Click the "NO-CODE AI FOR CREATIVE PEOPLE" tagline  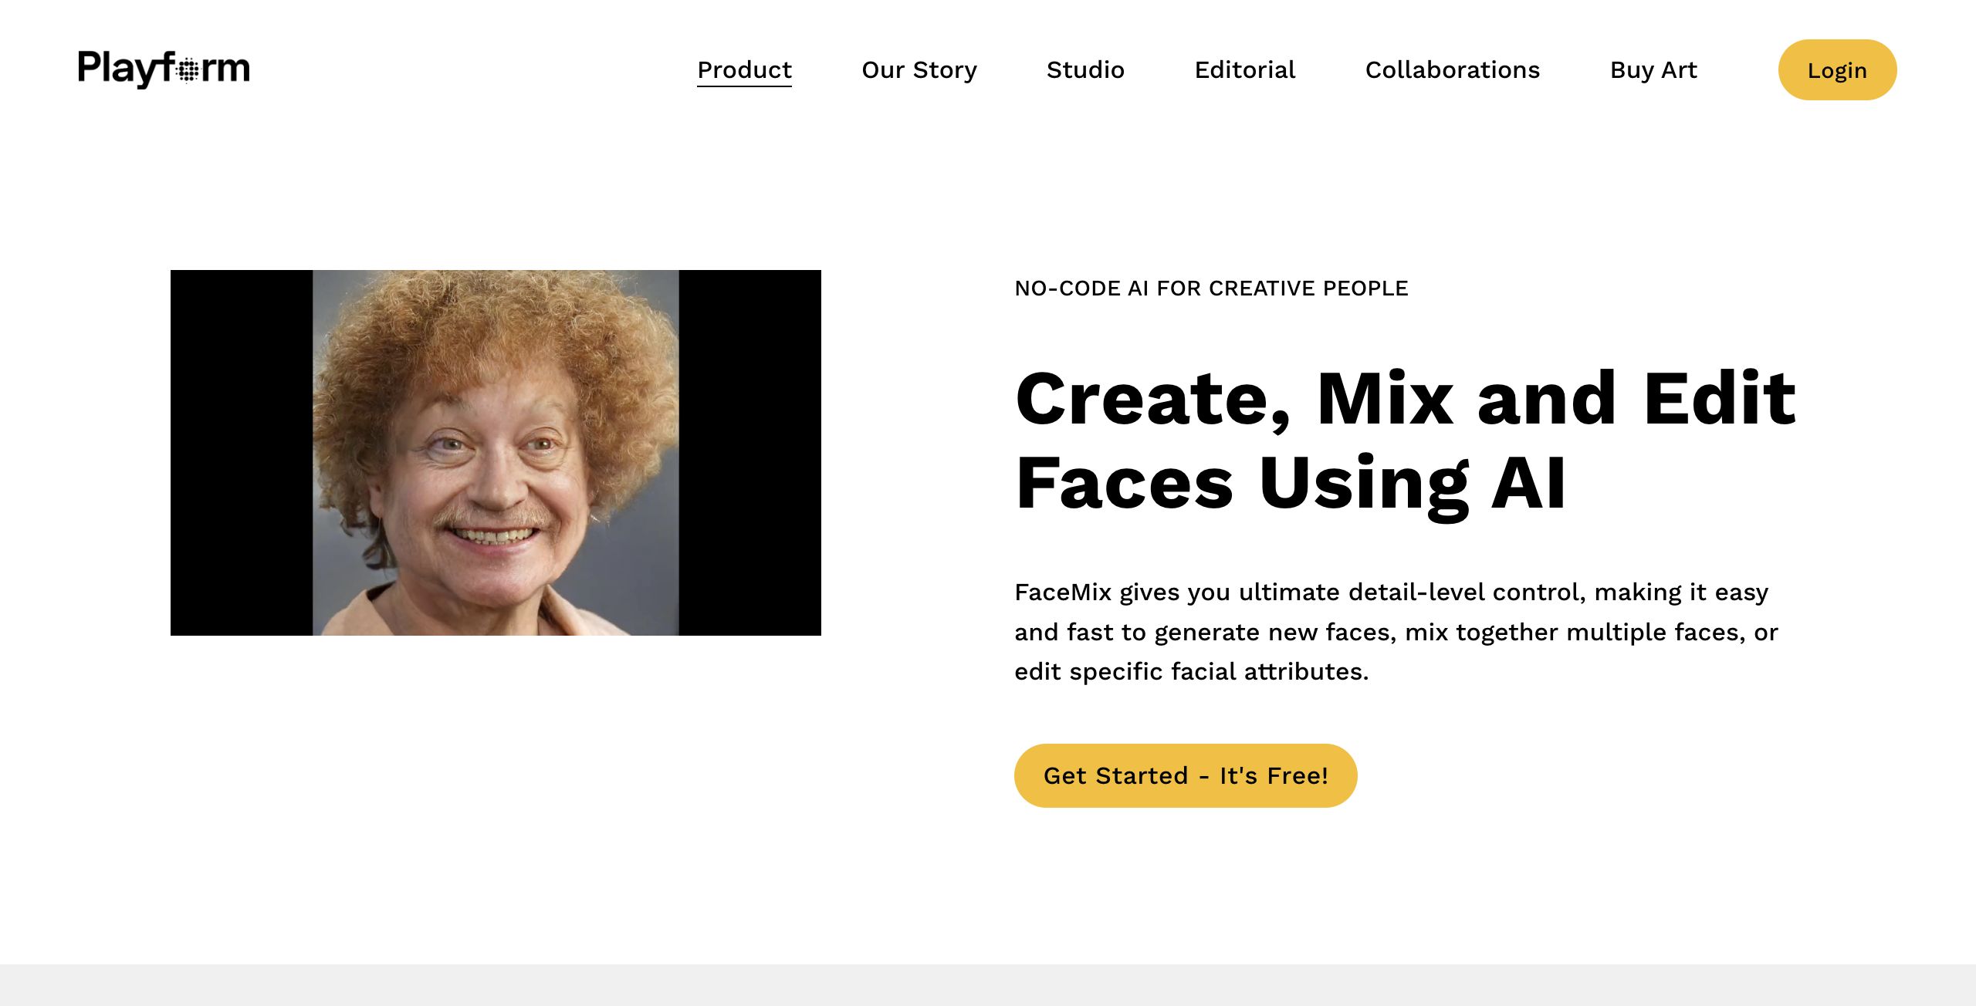[1210, 289]
